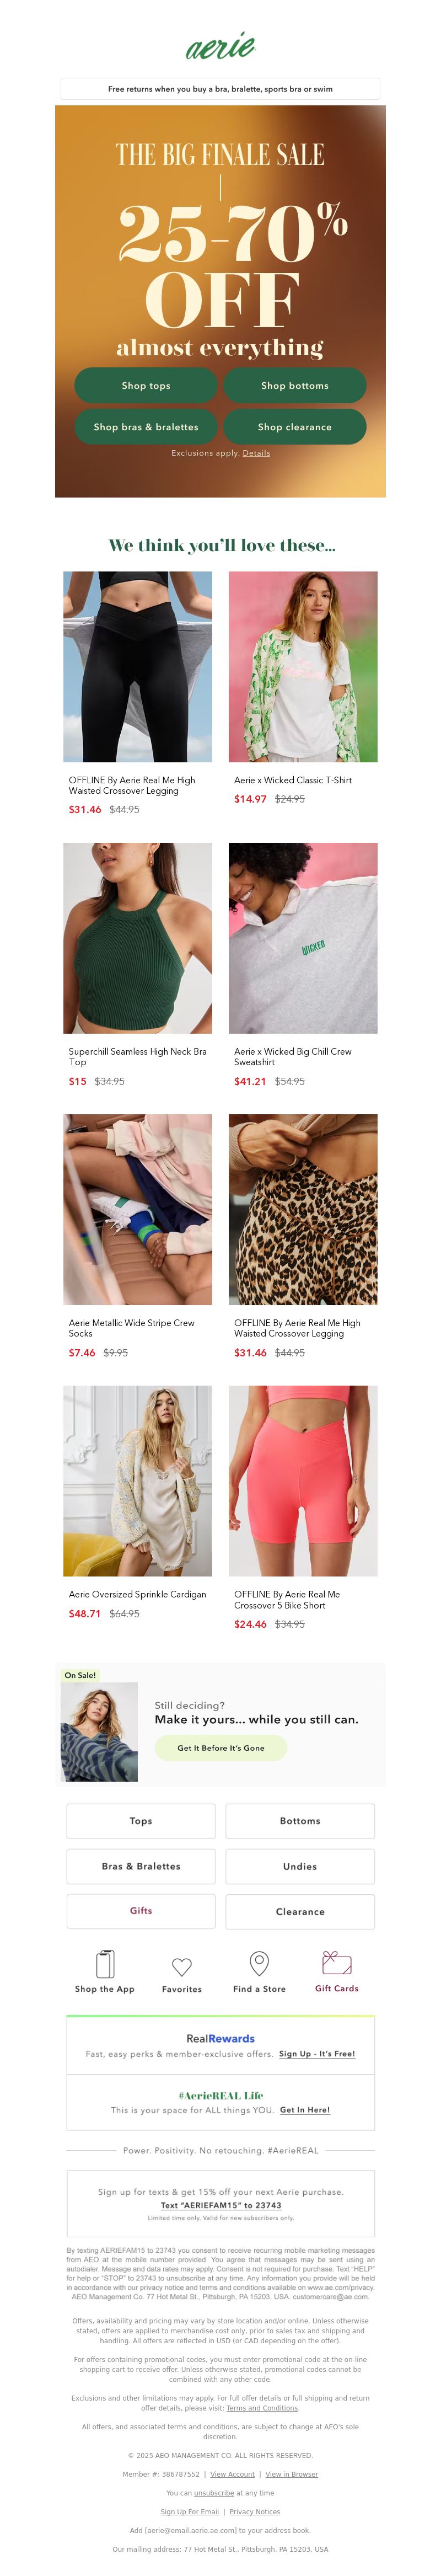The image size is (441, 2576).
Task: Open the Aerie x Wicked Classic T-Shirt image
Action: [x=303, y=666]
